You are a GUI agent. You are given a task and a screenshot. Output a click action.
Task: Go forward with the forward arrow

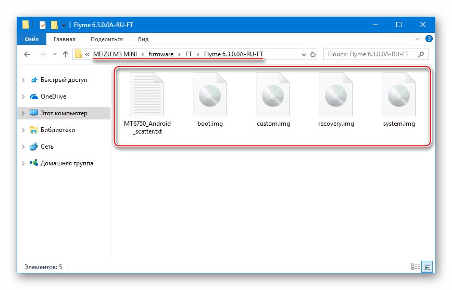click(x=42, y=54)
